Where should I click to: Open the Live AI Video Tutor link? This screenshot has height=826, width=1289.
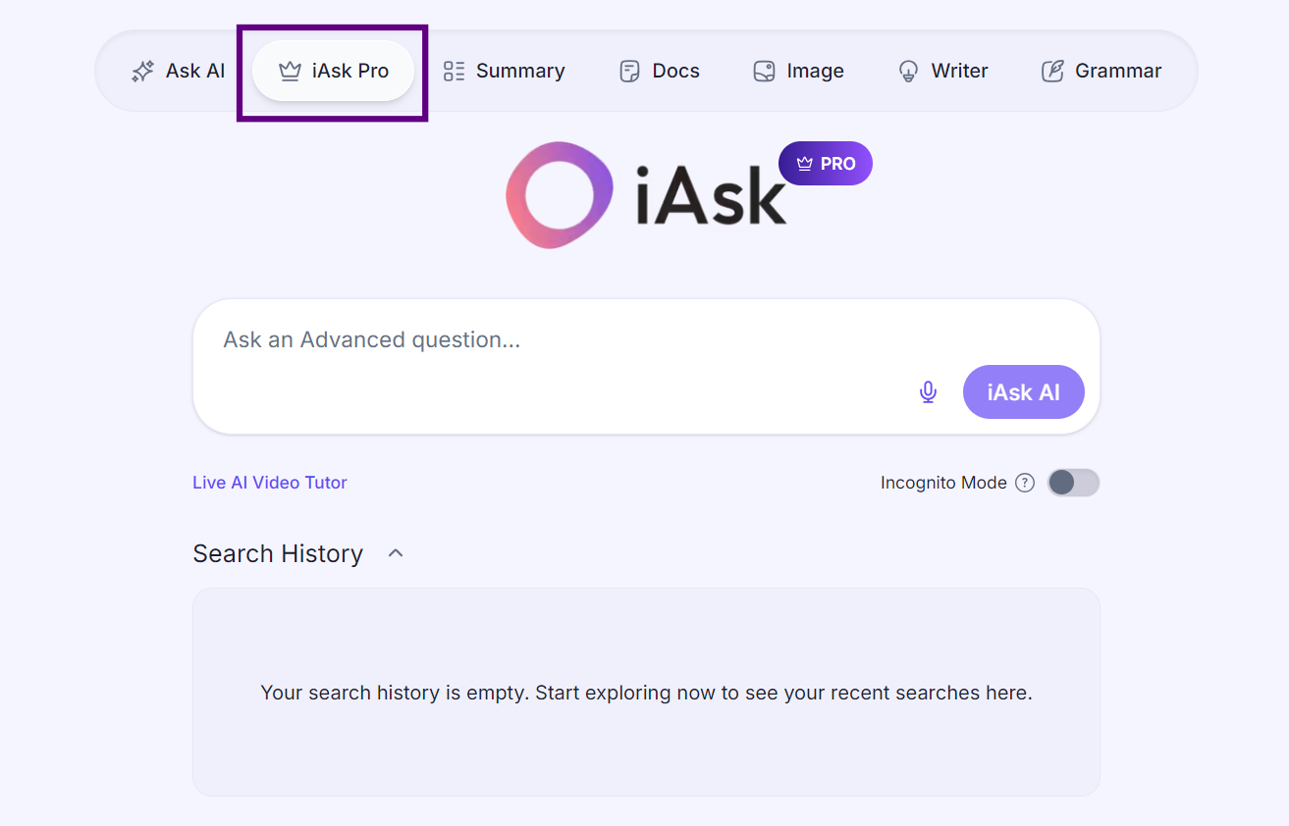[270, 483]
